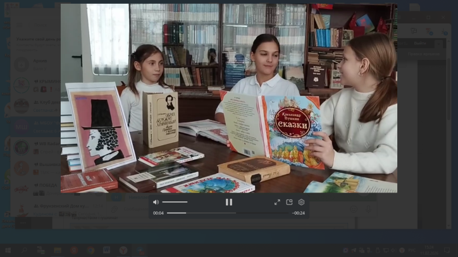Open playback settings gear in the player
The height and width of the screenshot is (257, 458).
coord(301,202)
